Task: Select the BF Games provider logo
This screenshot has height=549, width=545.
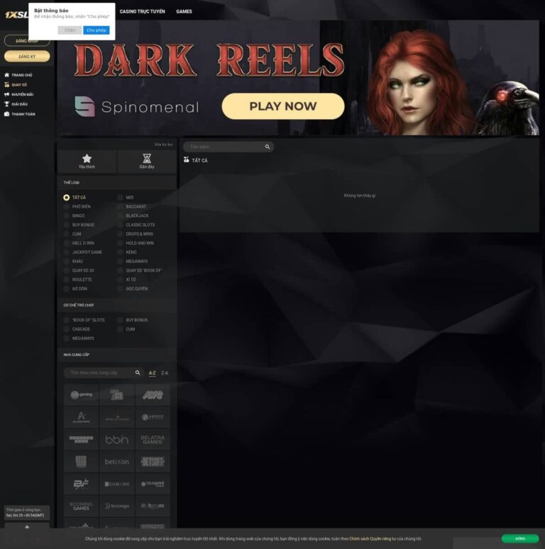Action: pyautogui.click(x=82, y=484)
